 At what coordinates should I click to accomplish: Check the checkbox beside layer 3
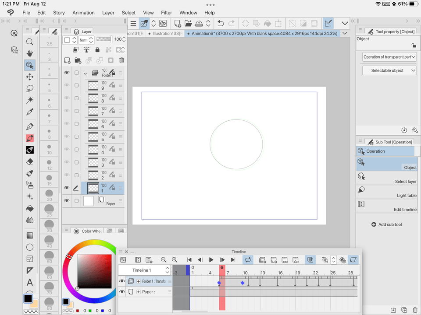tap(76, 162)
